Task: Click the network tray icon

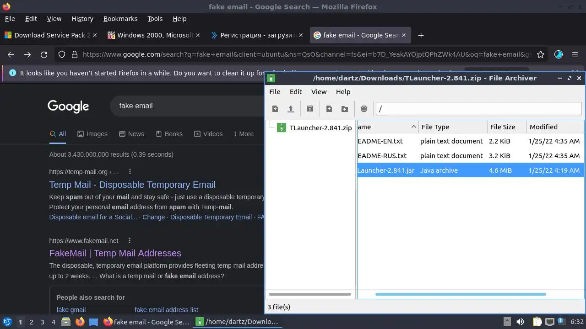Action: coord(549,322)
